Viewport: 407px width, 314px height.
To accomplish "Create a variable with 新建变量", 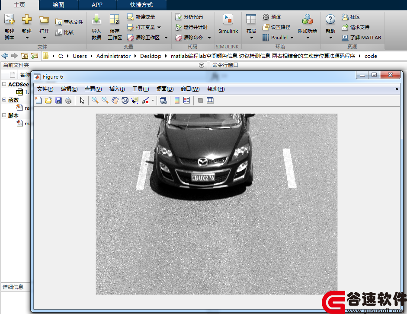I will pos(141,17).
